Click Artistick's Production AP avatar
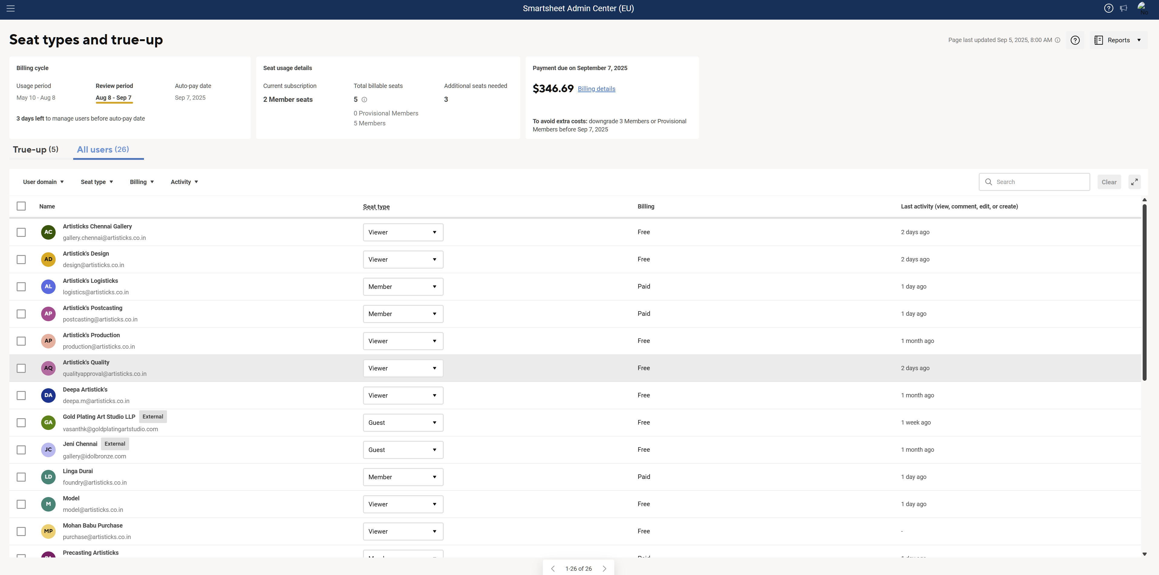 [x=48, y=341]
